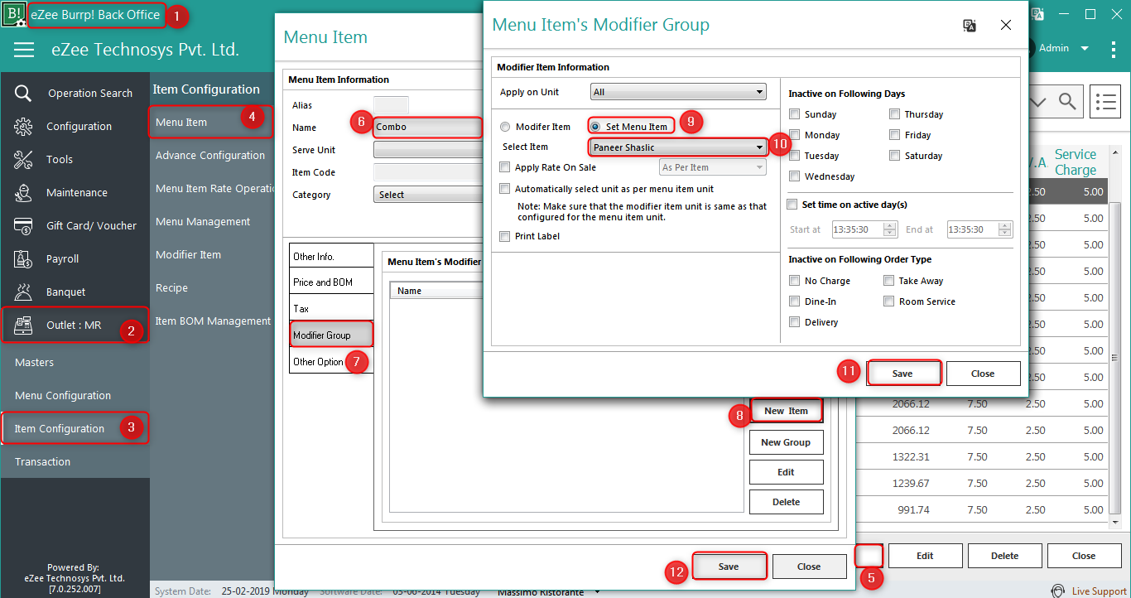Open the Apply on Unit dropdown
Viewport: 1131px width, 598px height.
click(678, 92)
